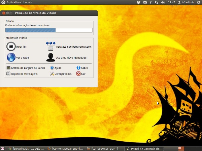Switch to Downloads - Google Chrome window

pos(26,149)
